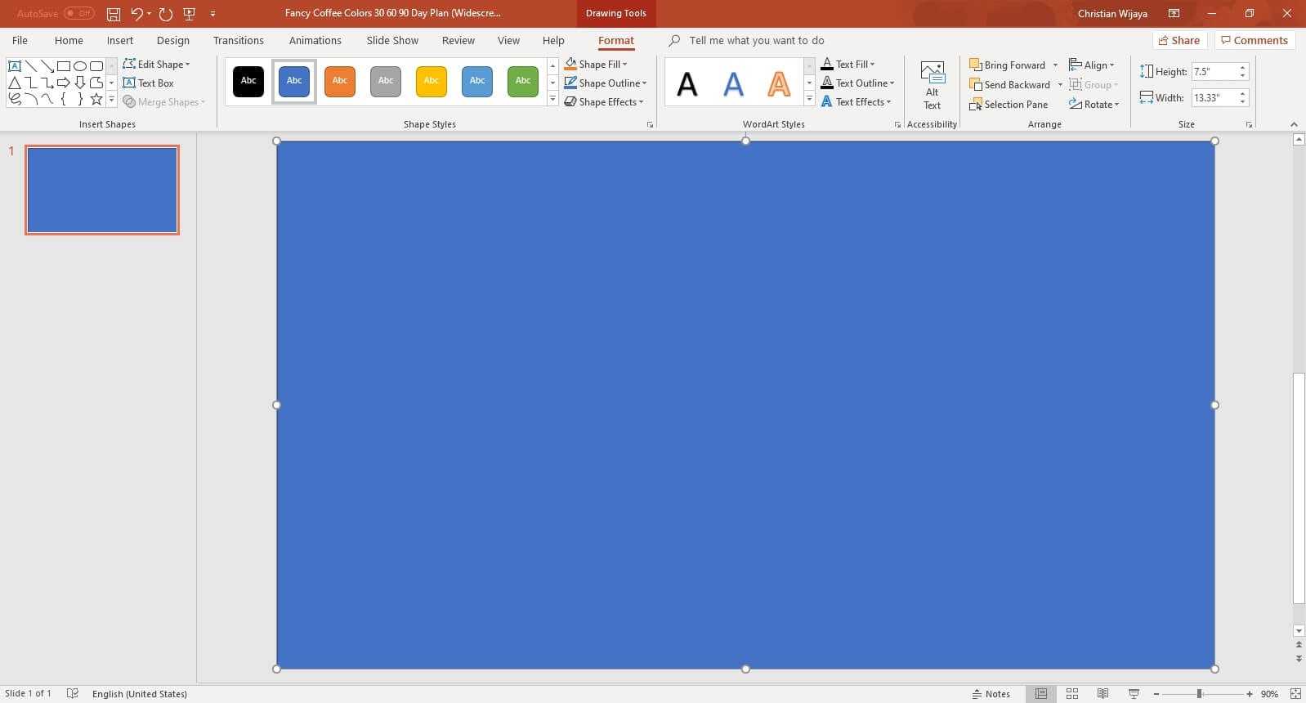Screen dimensions: 1306x703
Task: Click the zoom slider handle
Action: pyautogui.click(x=1199, y=693)
